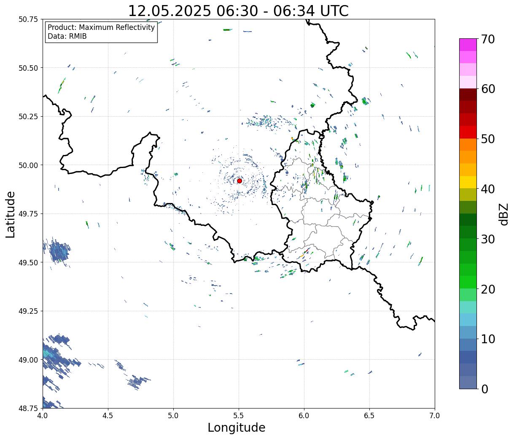Image resolution: width=514 pixels, height=438 pixels.
Task: Click the "Product: Maximum Reflectivity" label
Action: (x=101, y=27)
